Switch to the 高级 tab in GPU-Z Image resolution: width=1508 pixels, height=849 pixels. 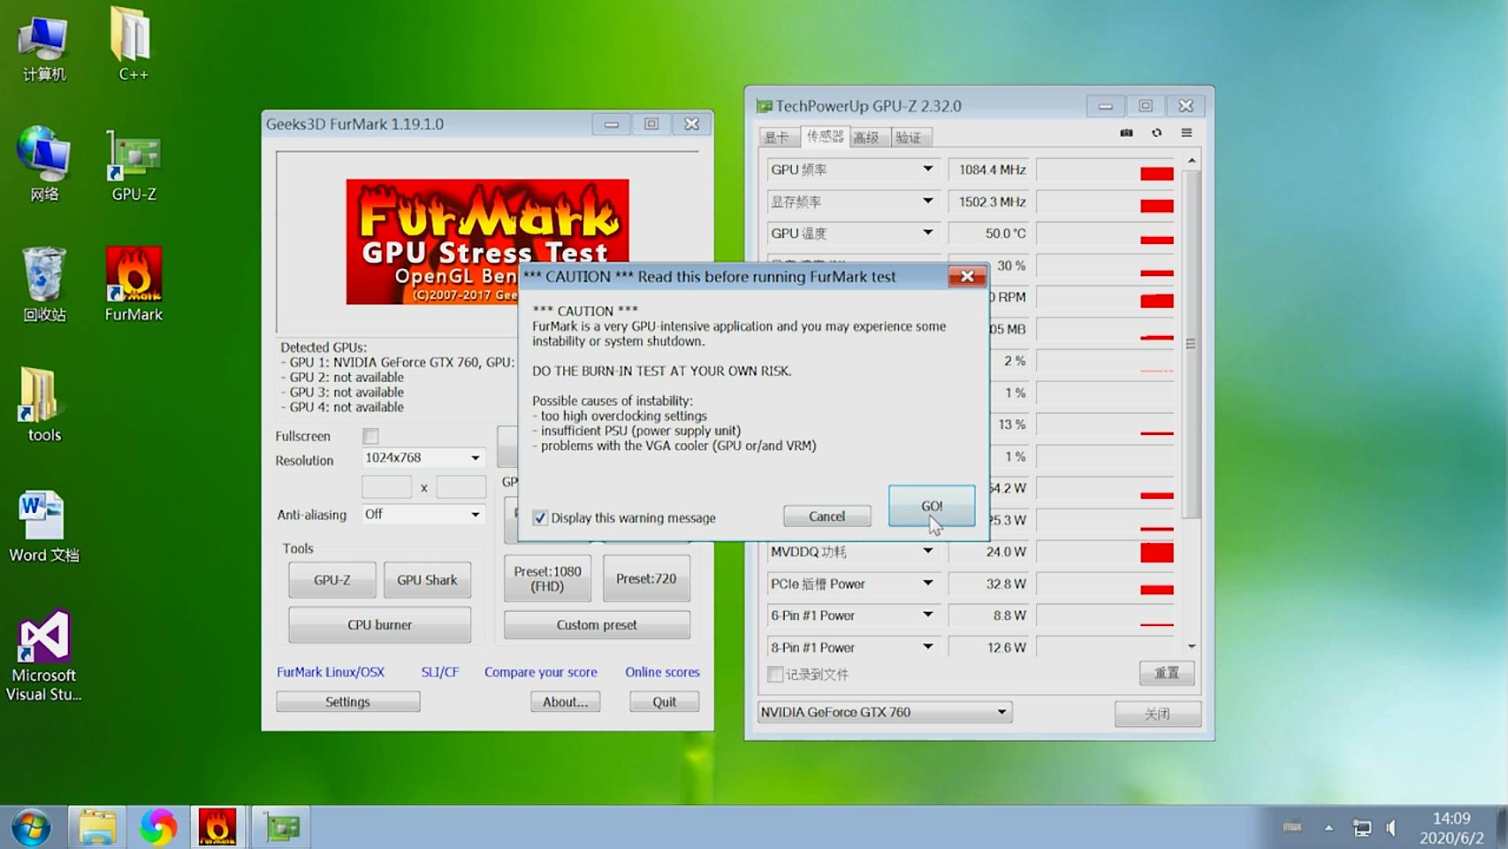pos(866,137)
